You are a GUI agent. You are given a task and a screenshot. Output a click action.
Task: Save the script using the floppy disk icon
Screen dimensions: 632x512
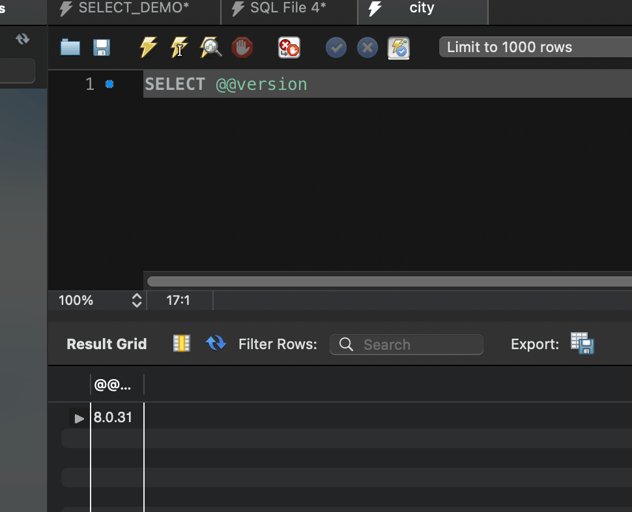click(x=102, y=48)
